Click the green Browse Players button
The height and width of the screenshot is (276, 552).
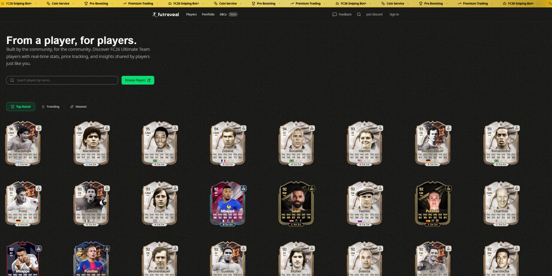pyautogui.click(x=138, y=80)
